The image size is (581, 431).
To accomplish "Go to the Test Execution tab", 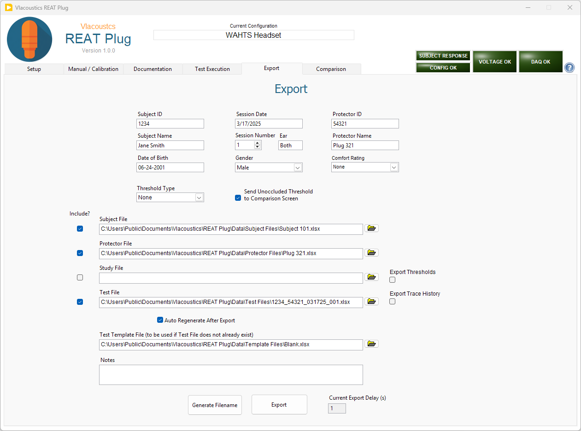I will [212, 69].
